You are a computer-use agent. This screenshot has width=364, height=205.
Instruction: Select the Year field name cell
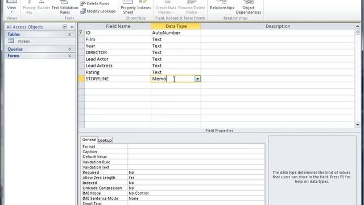click(x=118, y=46)
